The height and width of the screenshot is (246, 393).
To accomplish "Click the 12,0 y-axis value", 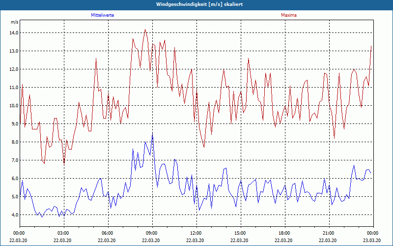I will click(x=14, y=69).
